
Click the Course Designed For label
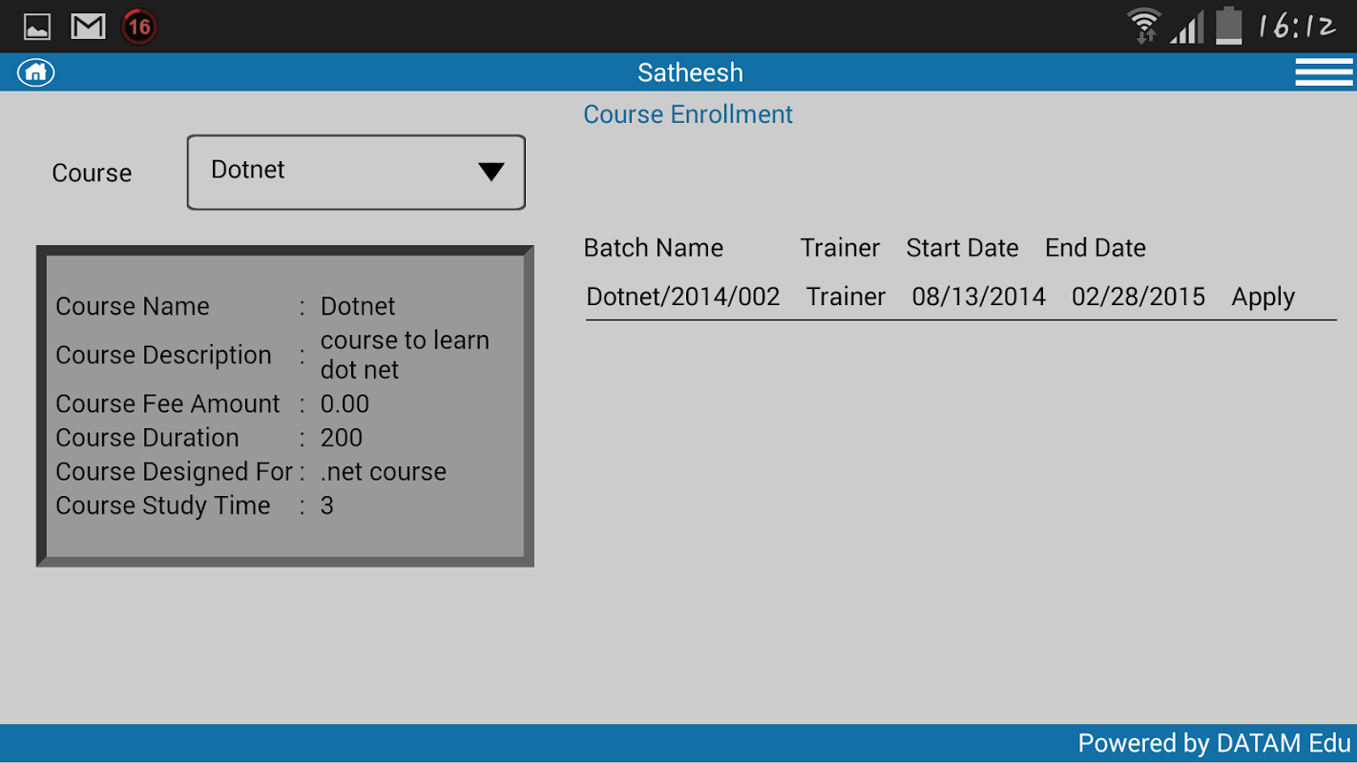pos(175,471)
